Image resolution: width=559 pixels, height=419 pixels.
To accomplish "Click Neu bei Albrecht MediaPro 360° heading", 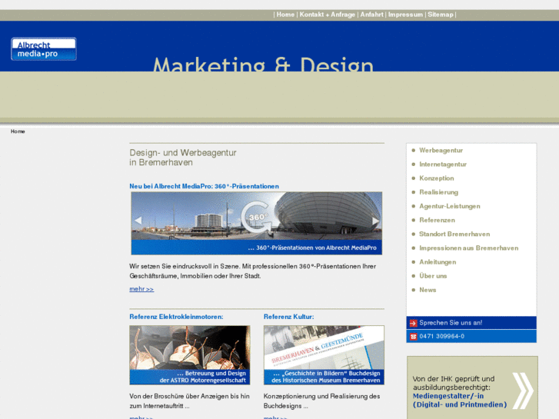I will click(x=204, y=186).
